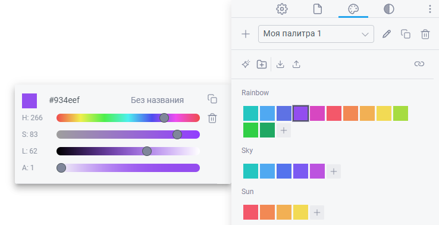Select the light blue swatch in Rainbow

267,113
